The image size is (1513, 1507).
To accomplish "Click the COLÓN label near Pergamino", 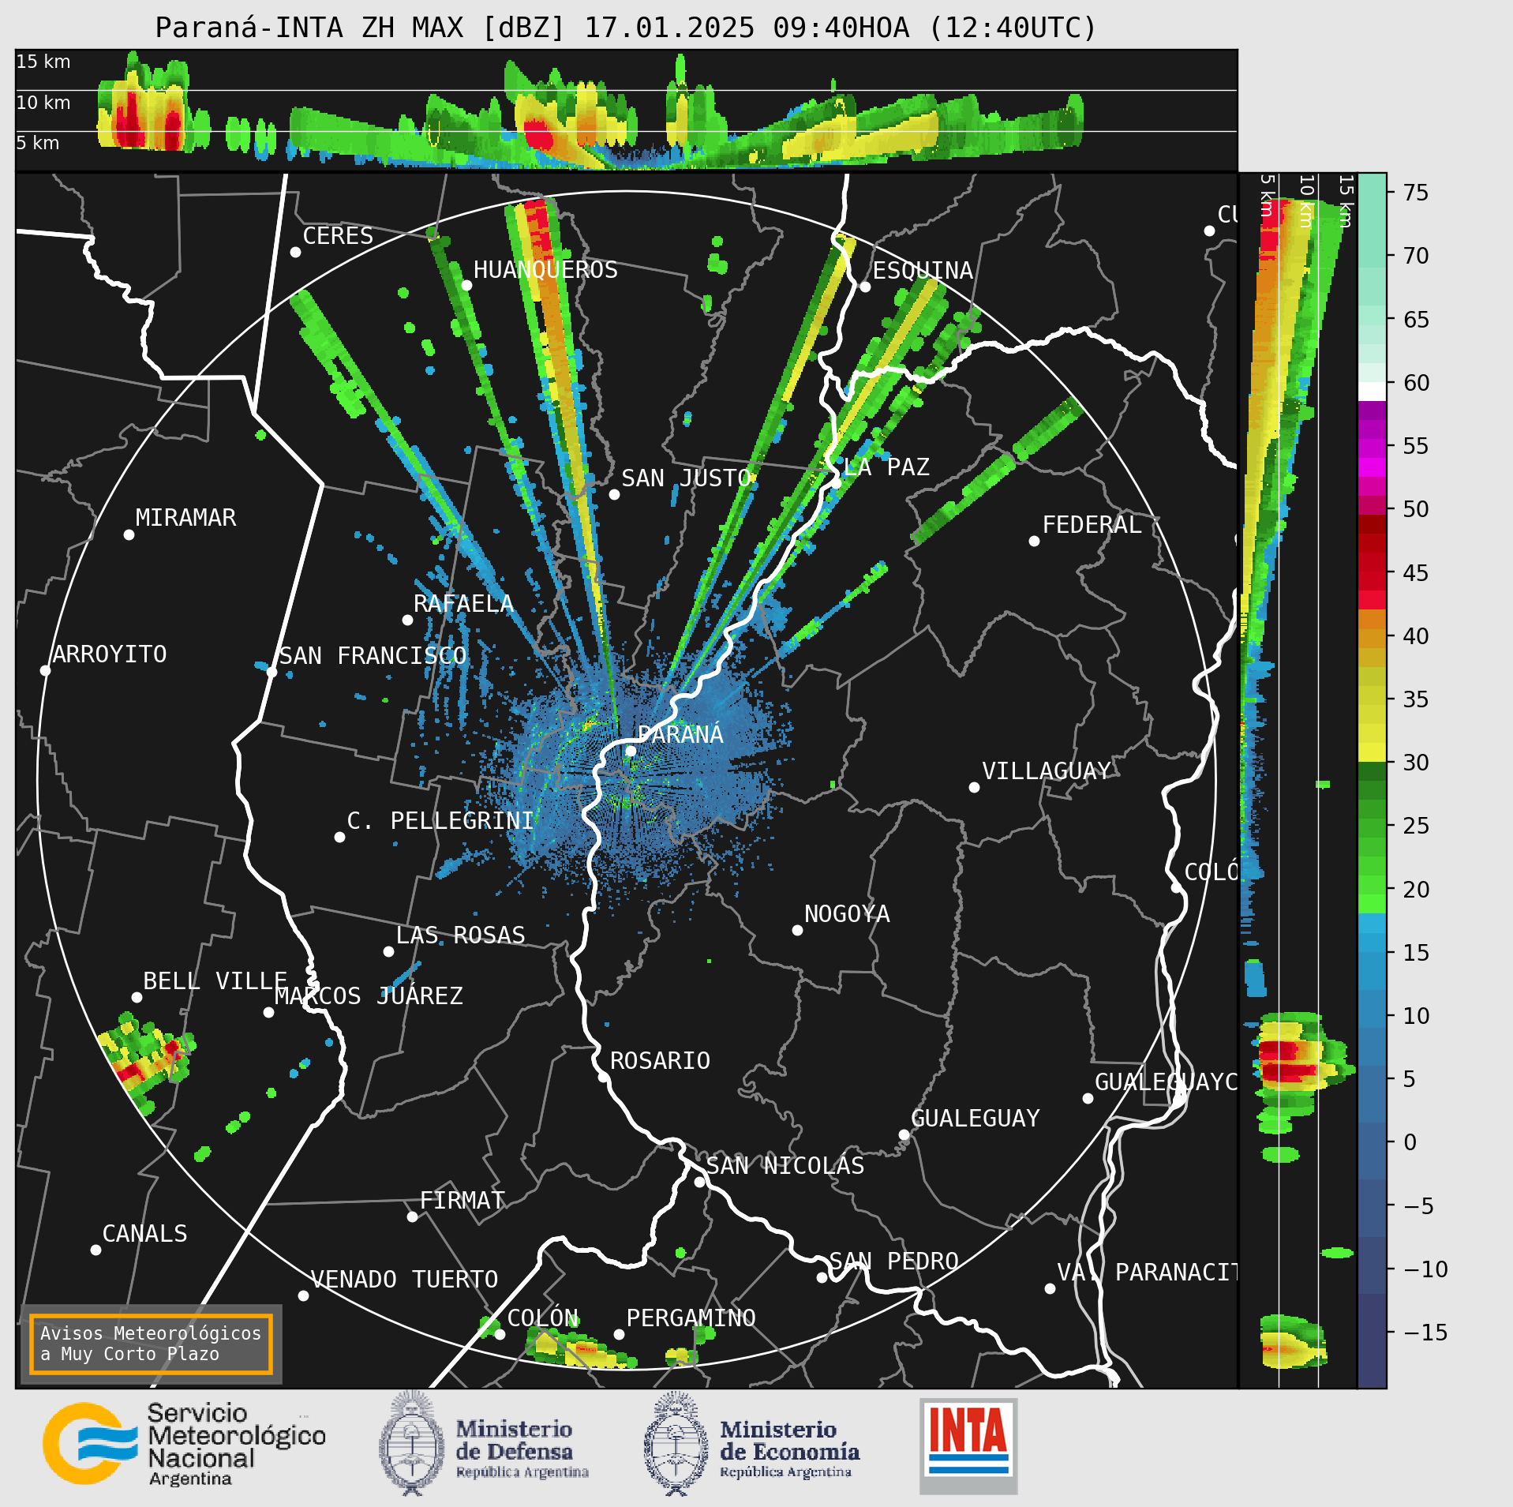I will [x=543, y=1318].
